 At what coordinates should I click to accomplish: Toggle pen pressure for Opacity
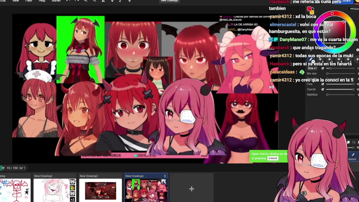323,89
